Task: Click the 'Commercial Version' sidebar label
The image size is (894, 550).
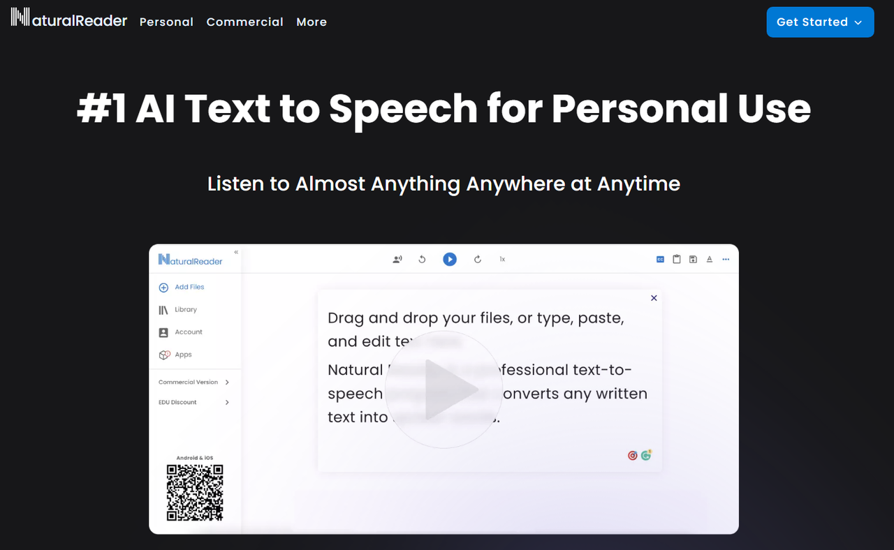Action: coord(188,382)
